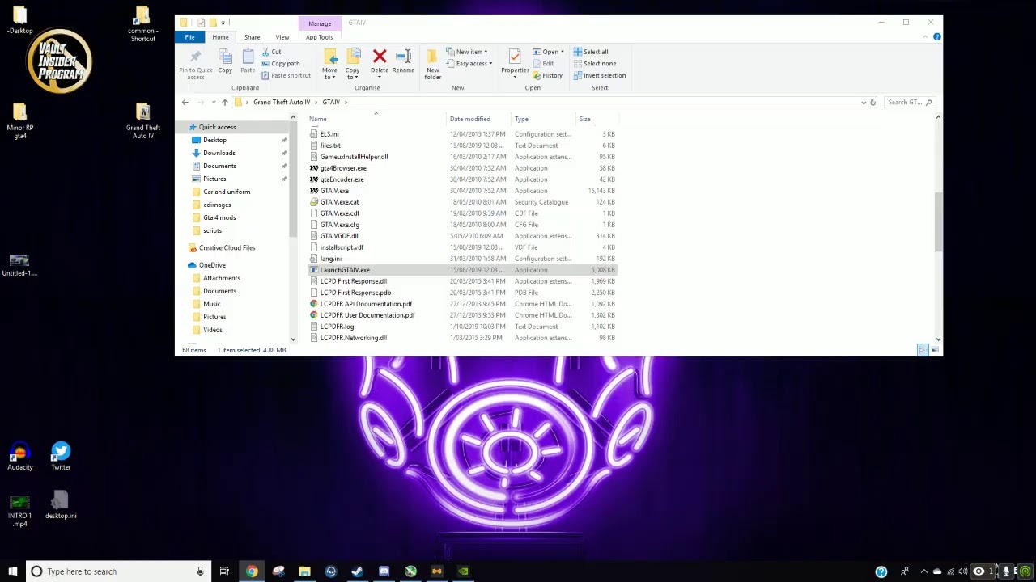The height and width of the screenshot is (582, 1036).
Task: Switch to App Tools tab
Action: [319, 37]
